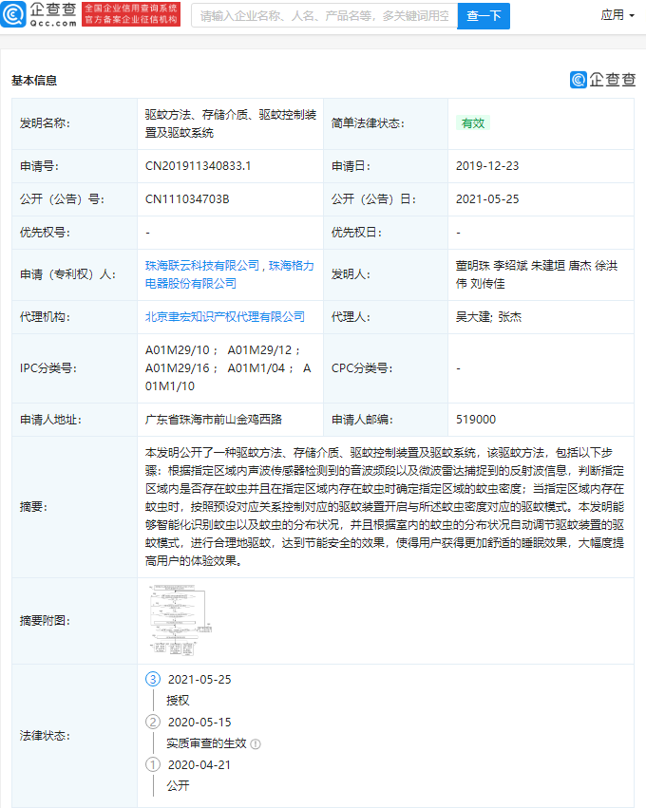
Task: Click the circled 2 legal status marker
Action: (x=153, y=722)
